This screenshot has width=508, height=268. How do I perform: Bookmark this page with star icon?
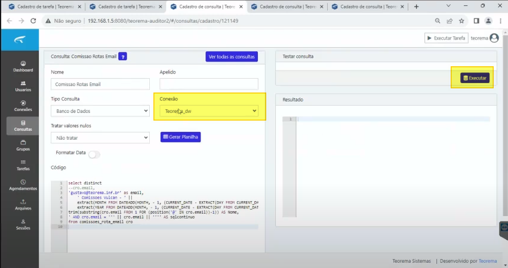click(x=461, y=21)
